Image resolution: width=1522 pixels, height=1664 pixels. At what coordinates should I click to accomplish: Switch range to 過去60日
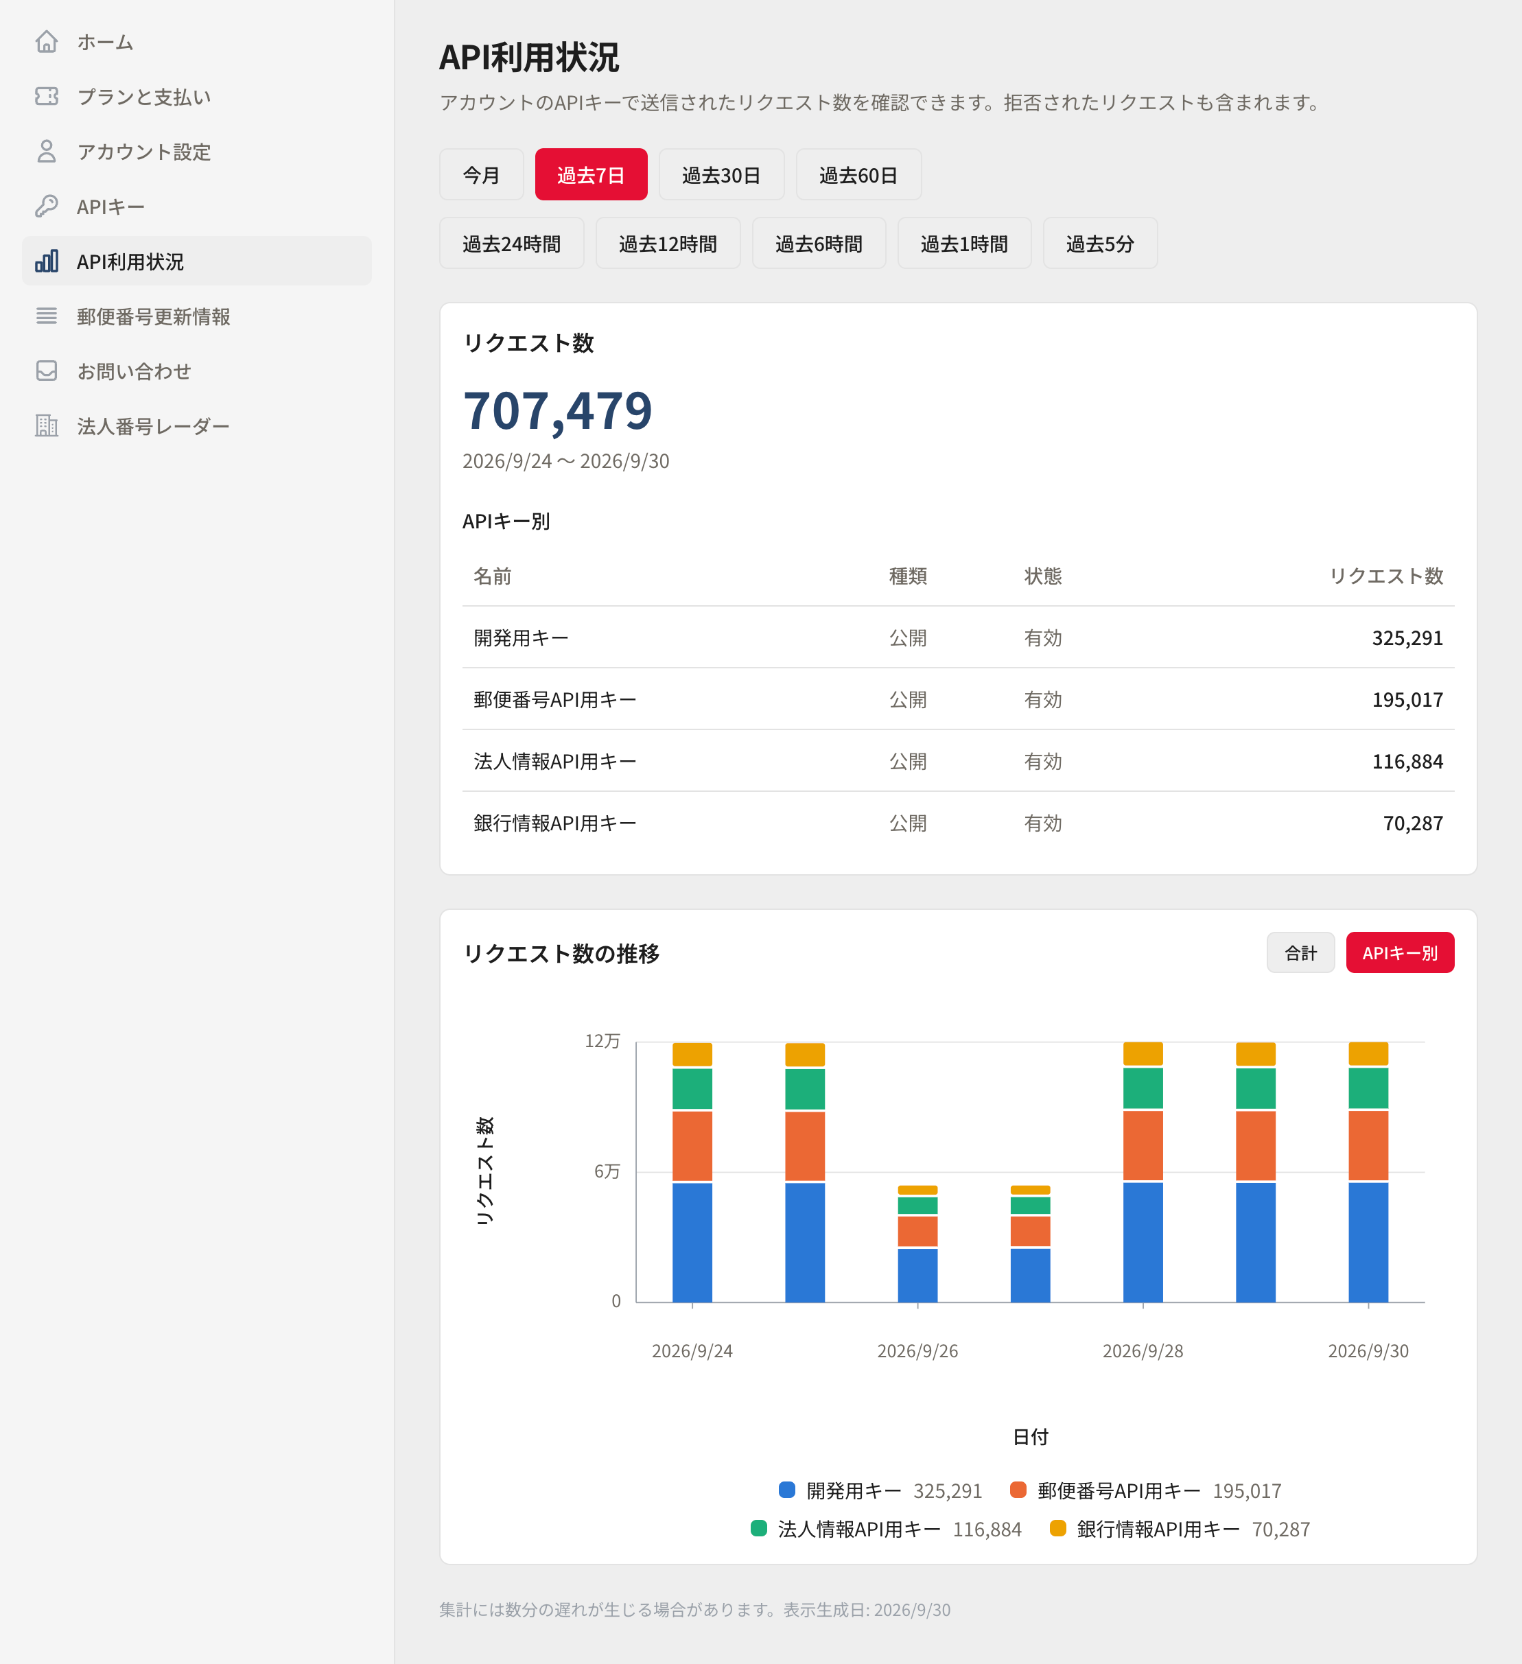[858, 175]
